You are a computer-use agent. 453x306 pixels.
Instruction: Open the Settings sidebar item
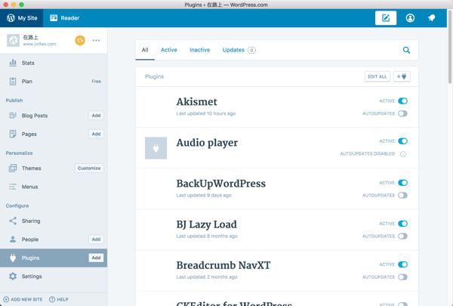click(54, 277)
